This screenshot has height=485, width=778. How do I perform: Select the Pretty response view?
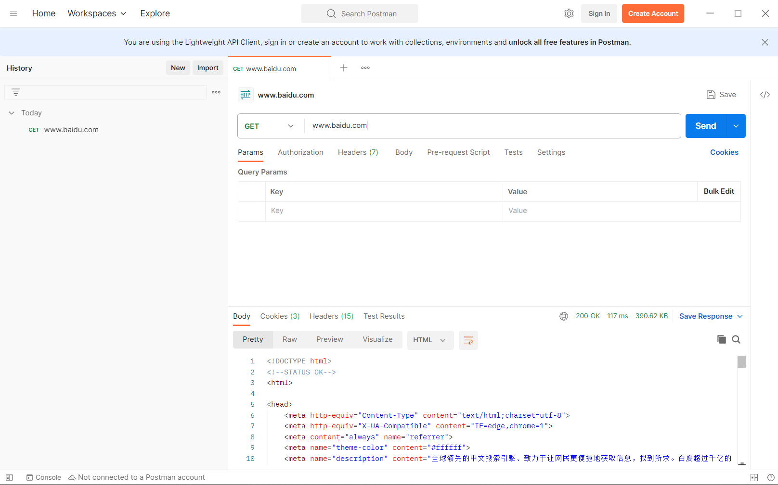pyautogui.click(x=253, y=339)
